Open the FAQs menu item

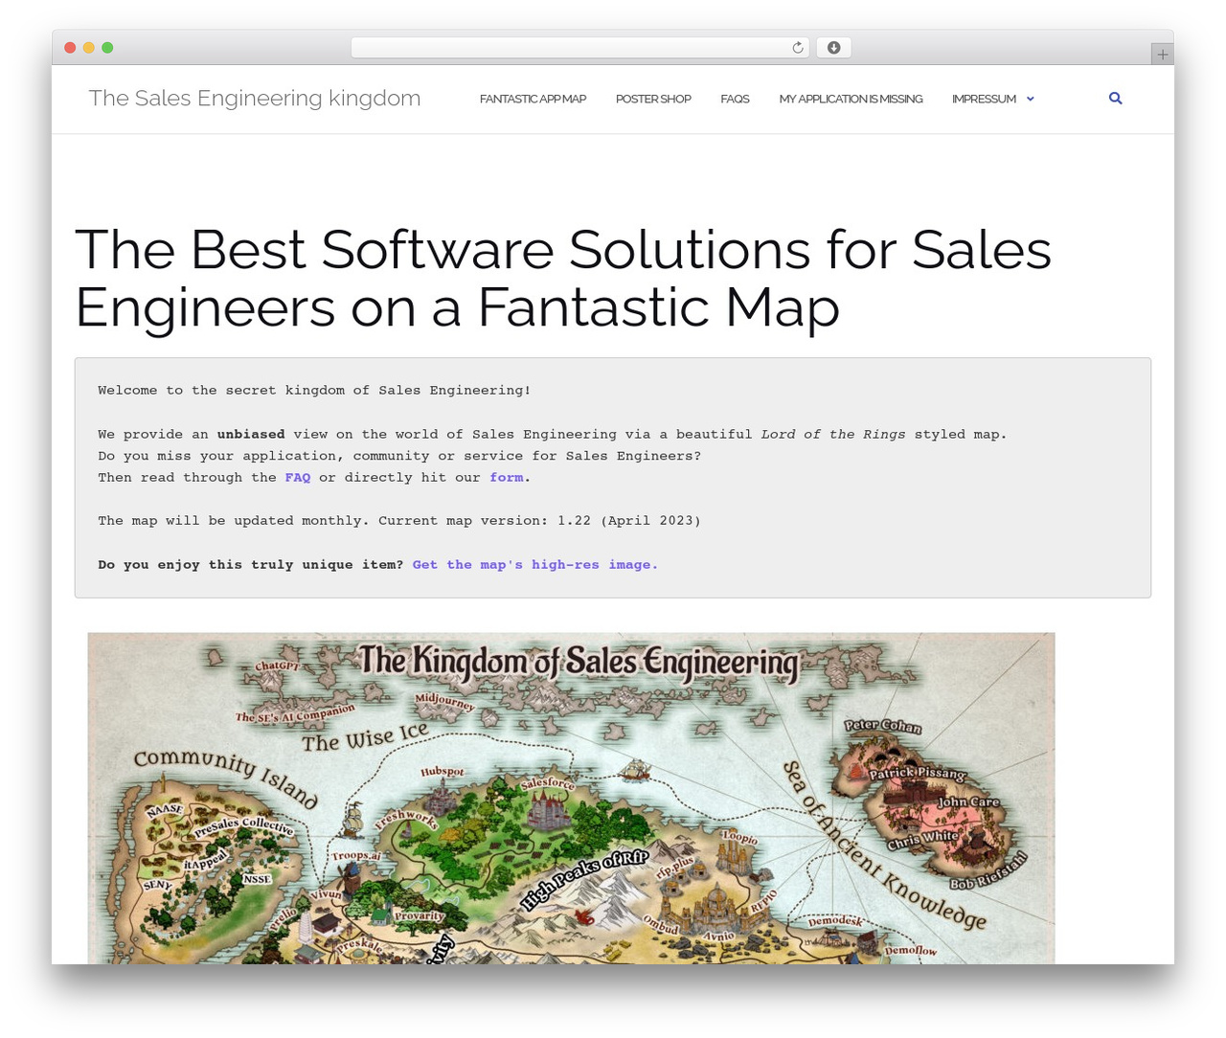[x=735, y=99]
